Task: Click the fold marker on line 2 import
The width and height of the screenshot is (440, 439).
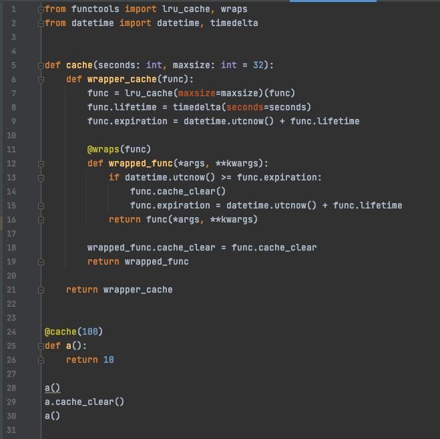Action: [41, 24]
